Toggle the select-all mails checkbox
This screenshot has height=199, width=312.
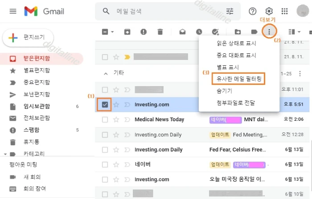(105, 32)
